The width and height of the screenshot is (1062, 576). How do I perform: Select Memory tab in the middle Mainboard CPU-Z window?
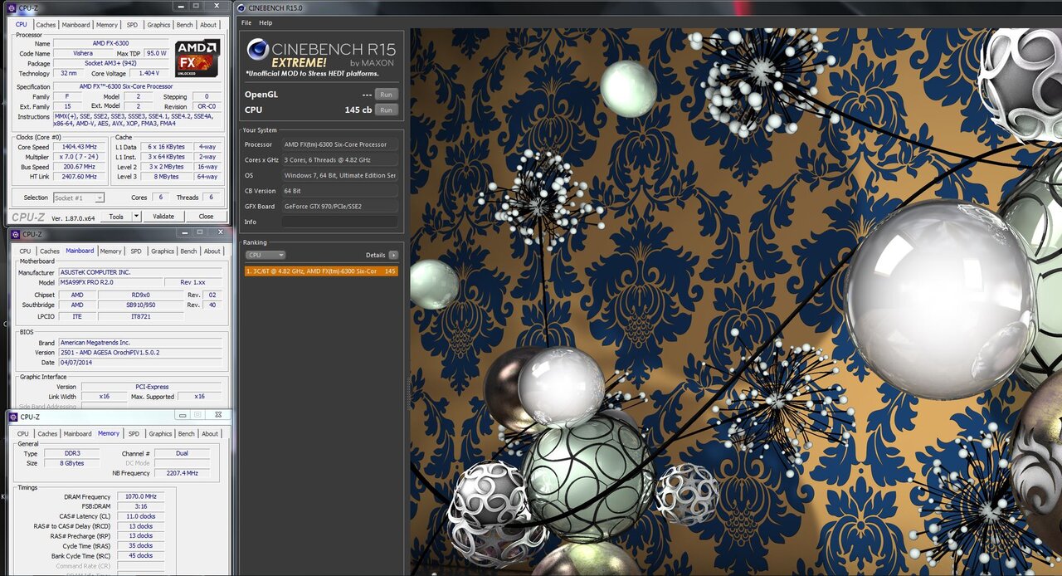click(x=111, y=251)
